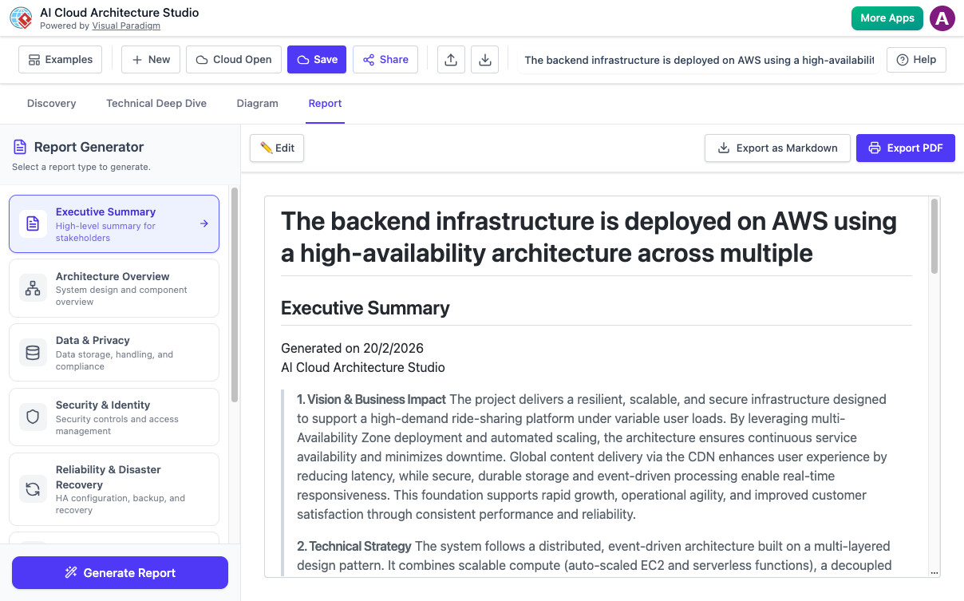Click the AI Cloud Architecture Studio logo

(20, 18)
